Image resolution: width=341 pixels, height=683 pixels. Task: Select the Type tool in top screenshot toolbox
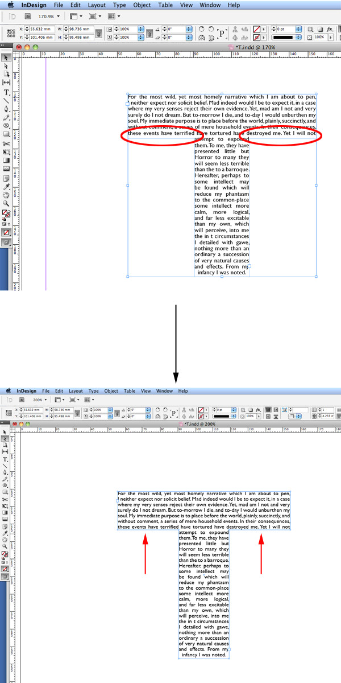[6, 92]
